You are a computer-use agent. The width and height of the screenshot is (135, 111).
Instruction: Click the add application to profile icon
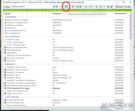(x=77, y=7)
